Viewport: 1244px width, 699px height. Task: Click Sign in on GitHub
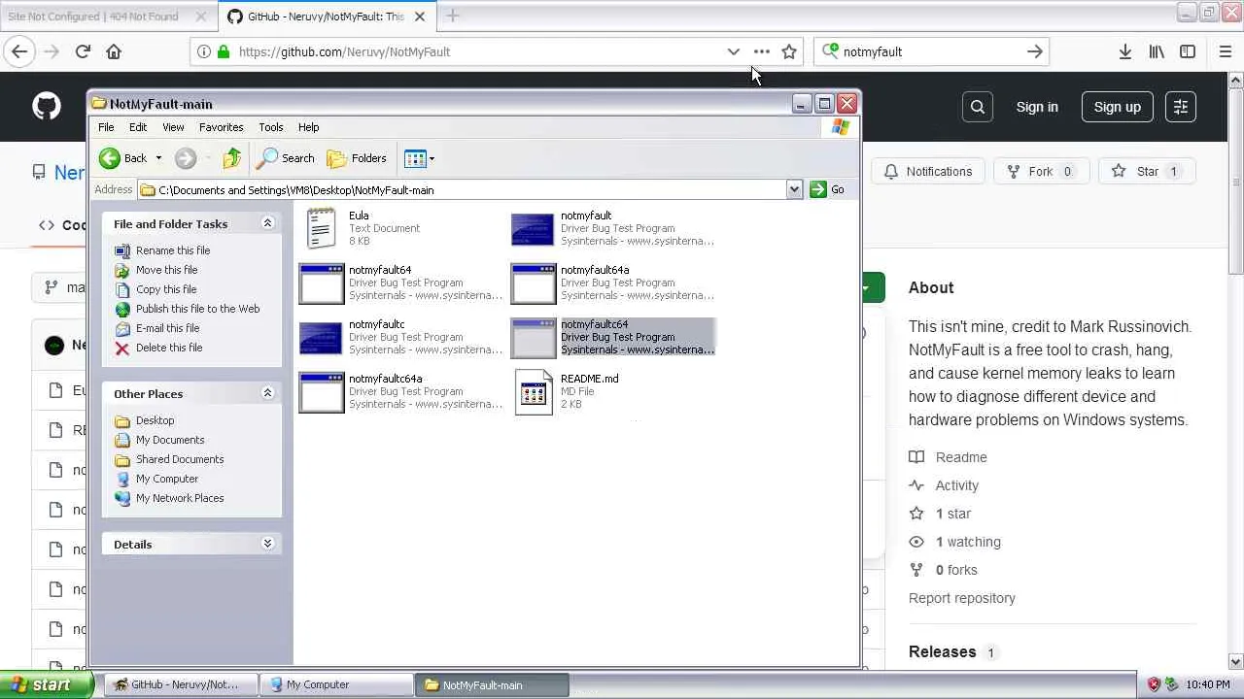click(x=1037, y=107)
